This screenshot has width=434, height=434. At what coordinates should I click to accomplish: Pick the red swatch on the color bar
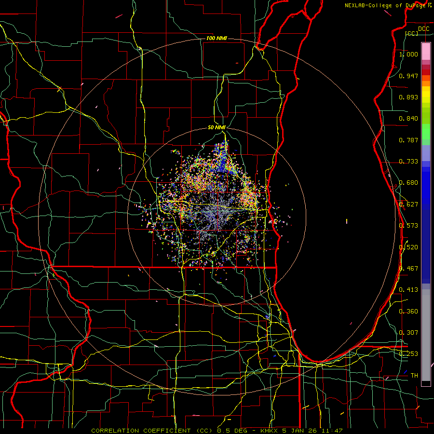426,72
